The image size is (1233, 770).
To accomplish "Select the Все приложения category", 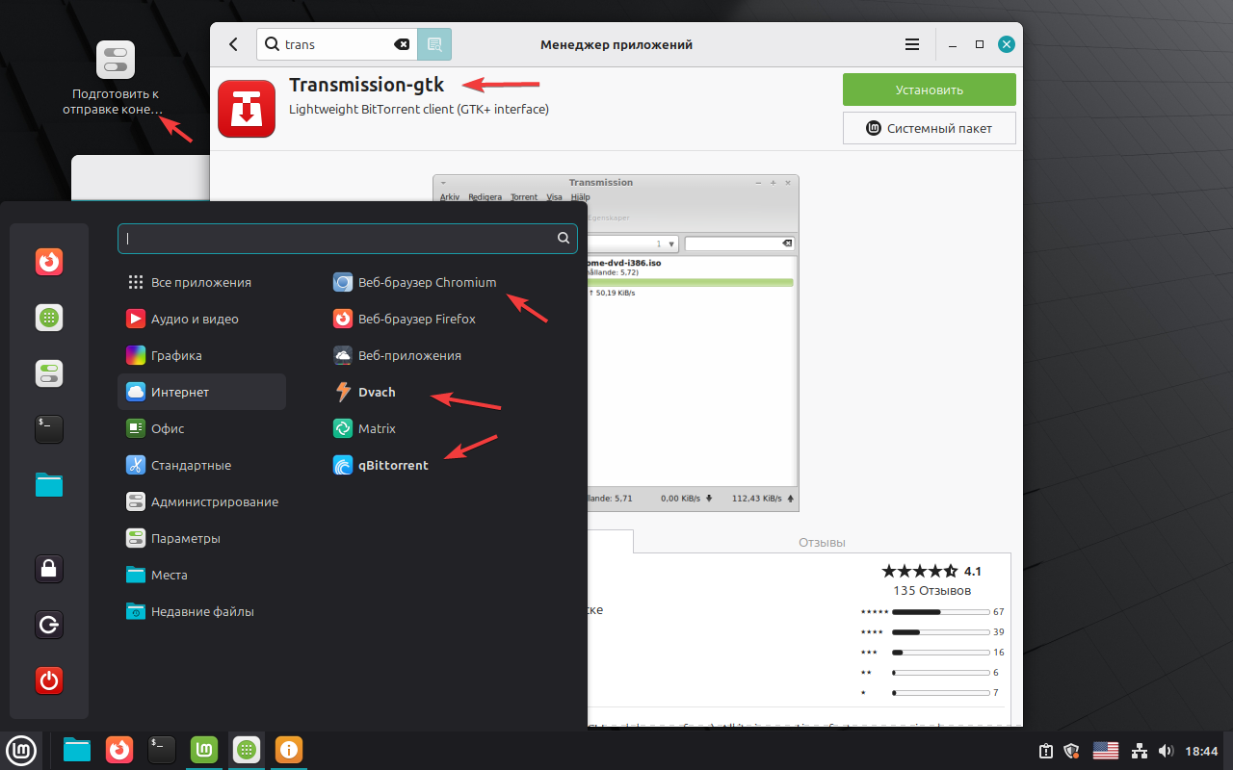I will (x=201, y=282).
